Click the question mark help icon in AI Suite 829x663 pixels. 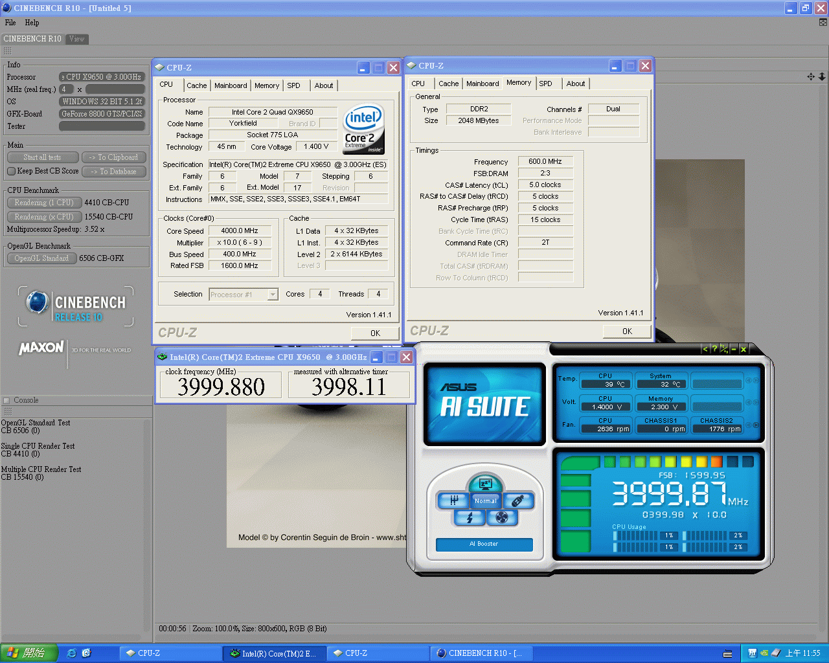(714, 349)
